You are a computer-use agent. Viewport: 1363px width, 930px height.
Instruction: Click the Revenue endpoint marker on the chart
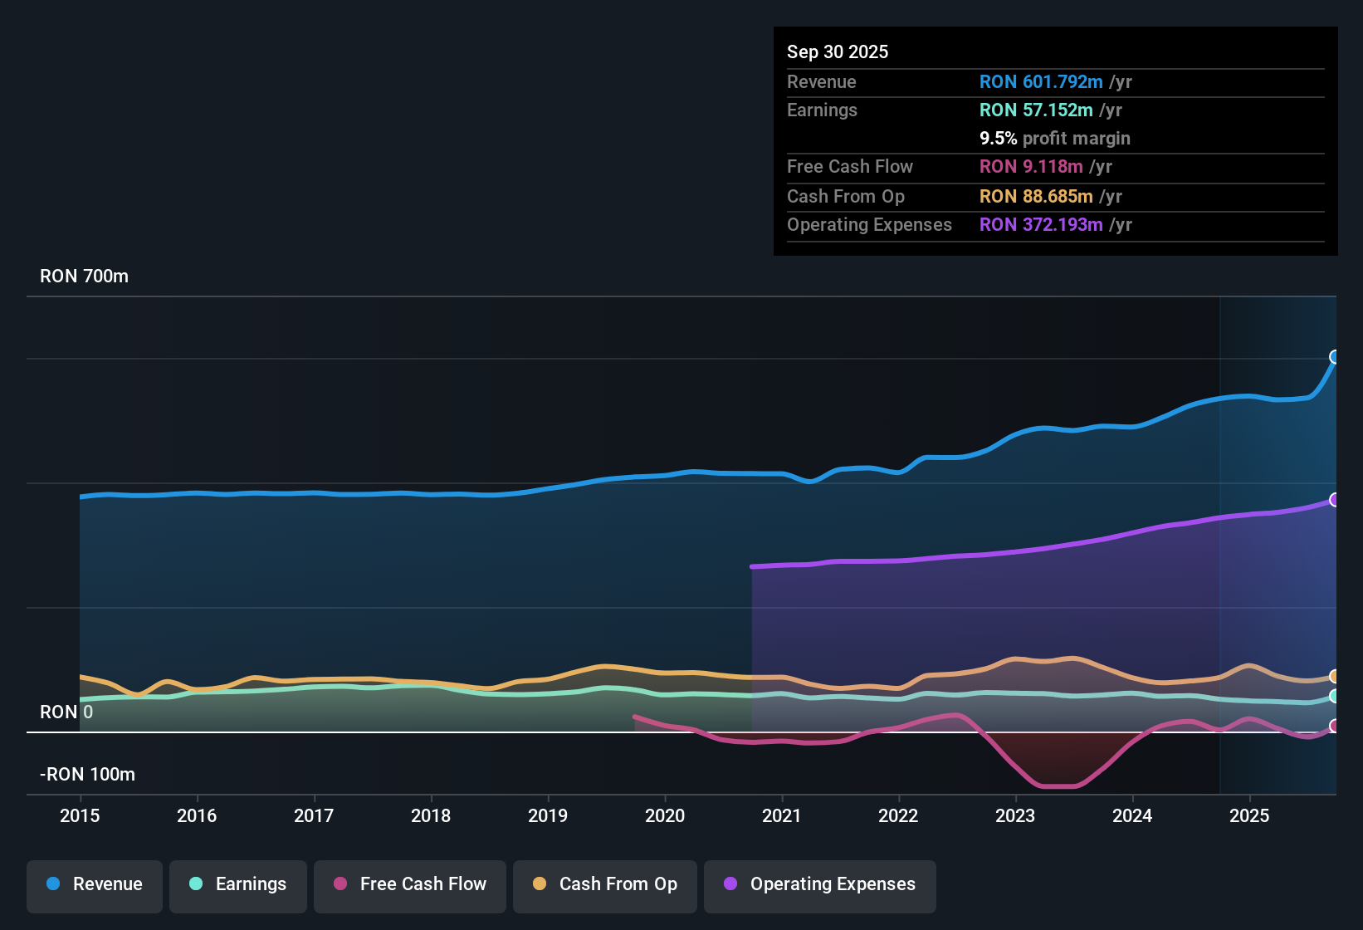click(x=1335, y=358)
